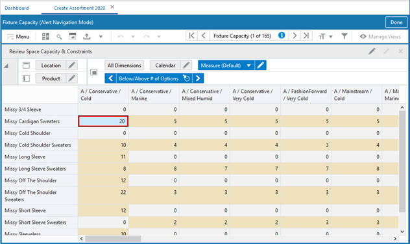The image size is (410, 244).
Task: Edit the Location dimension pencil
Action: (72, 66)
